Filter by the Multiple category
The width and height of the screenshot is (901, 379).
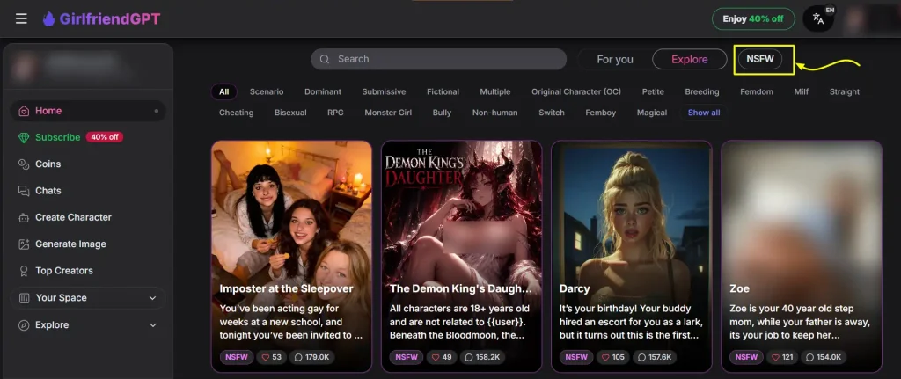click(x=495, y=91)
